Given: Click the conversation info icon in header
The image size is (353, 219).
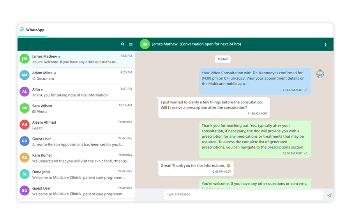Looking at the screenshot, I should coord(326,45).
